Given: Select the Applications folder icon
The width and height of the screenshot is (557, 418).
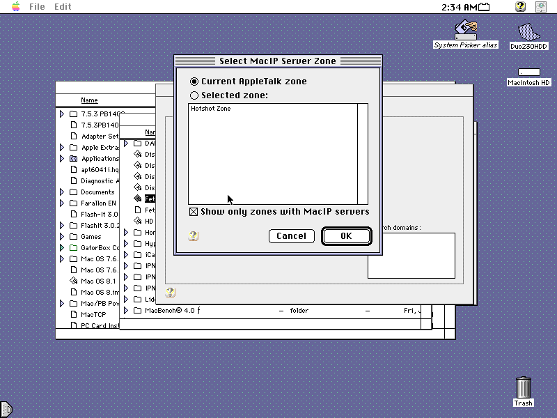Looking at the screenshot, I should click(x=74, y=159).
